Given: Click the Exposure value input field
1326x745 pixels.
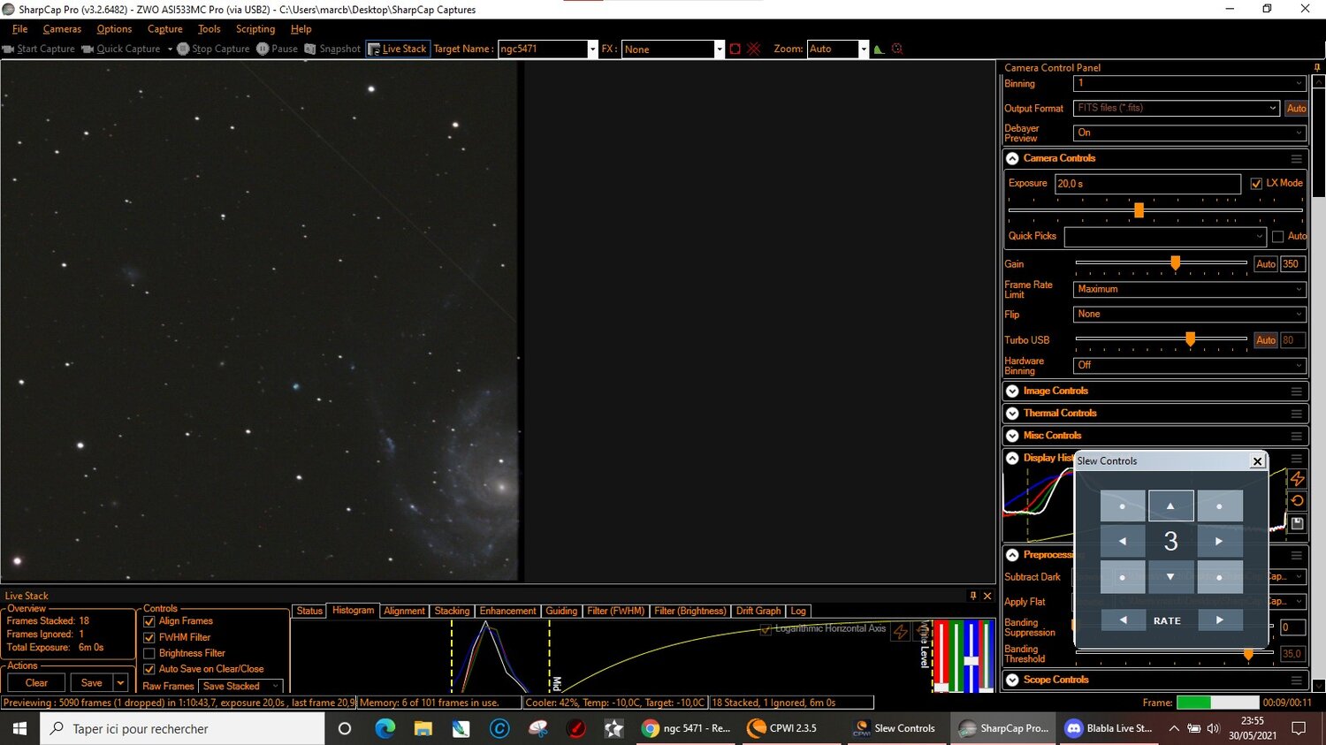Looking at the screenshot, I should click(1147, 184).
